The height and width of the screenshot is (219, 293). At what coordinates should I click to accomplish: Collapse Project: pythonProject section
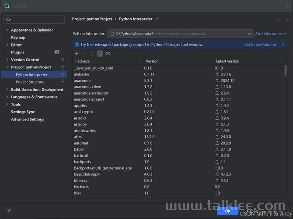pyautogui.click(x=7, y=67)
